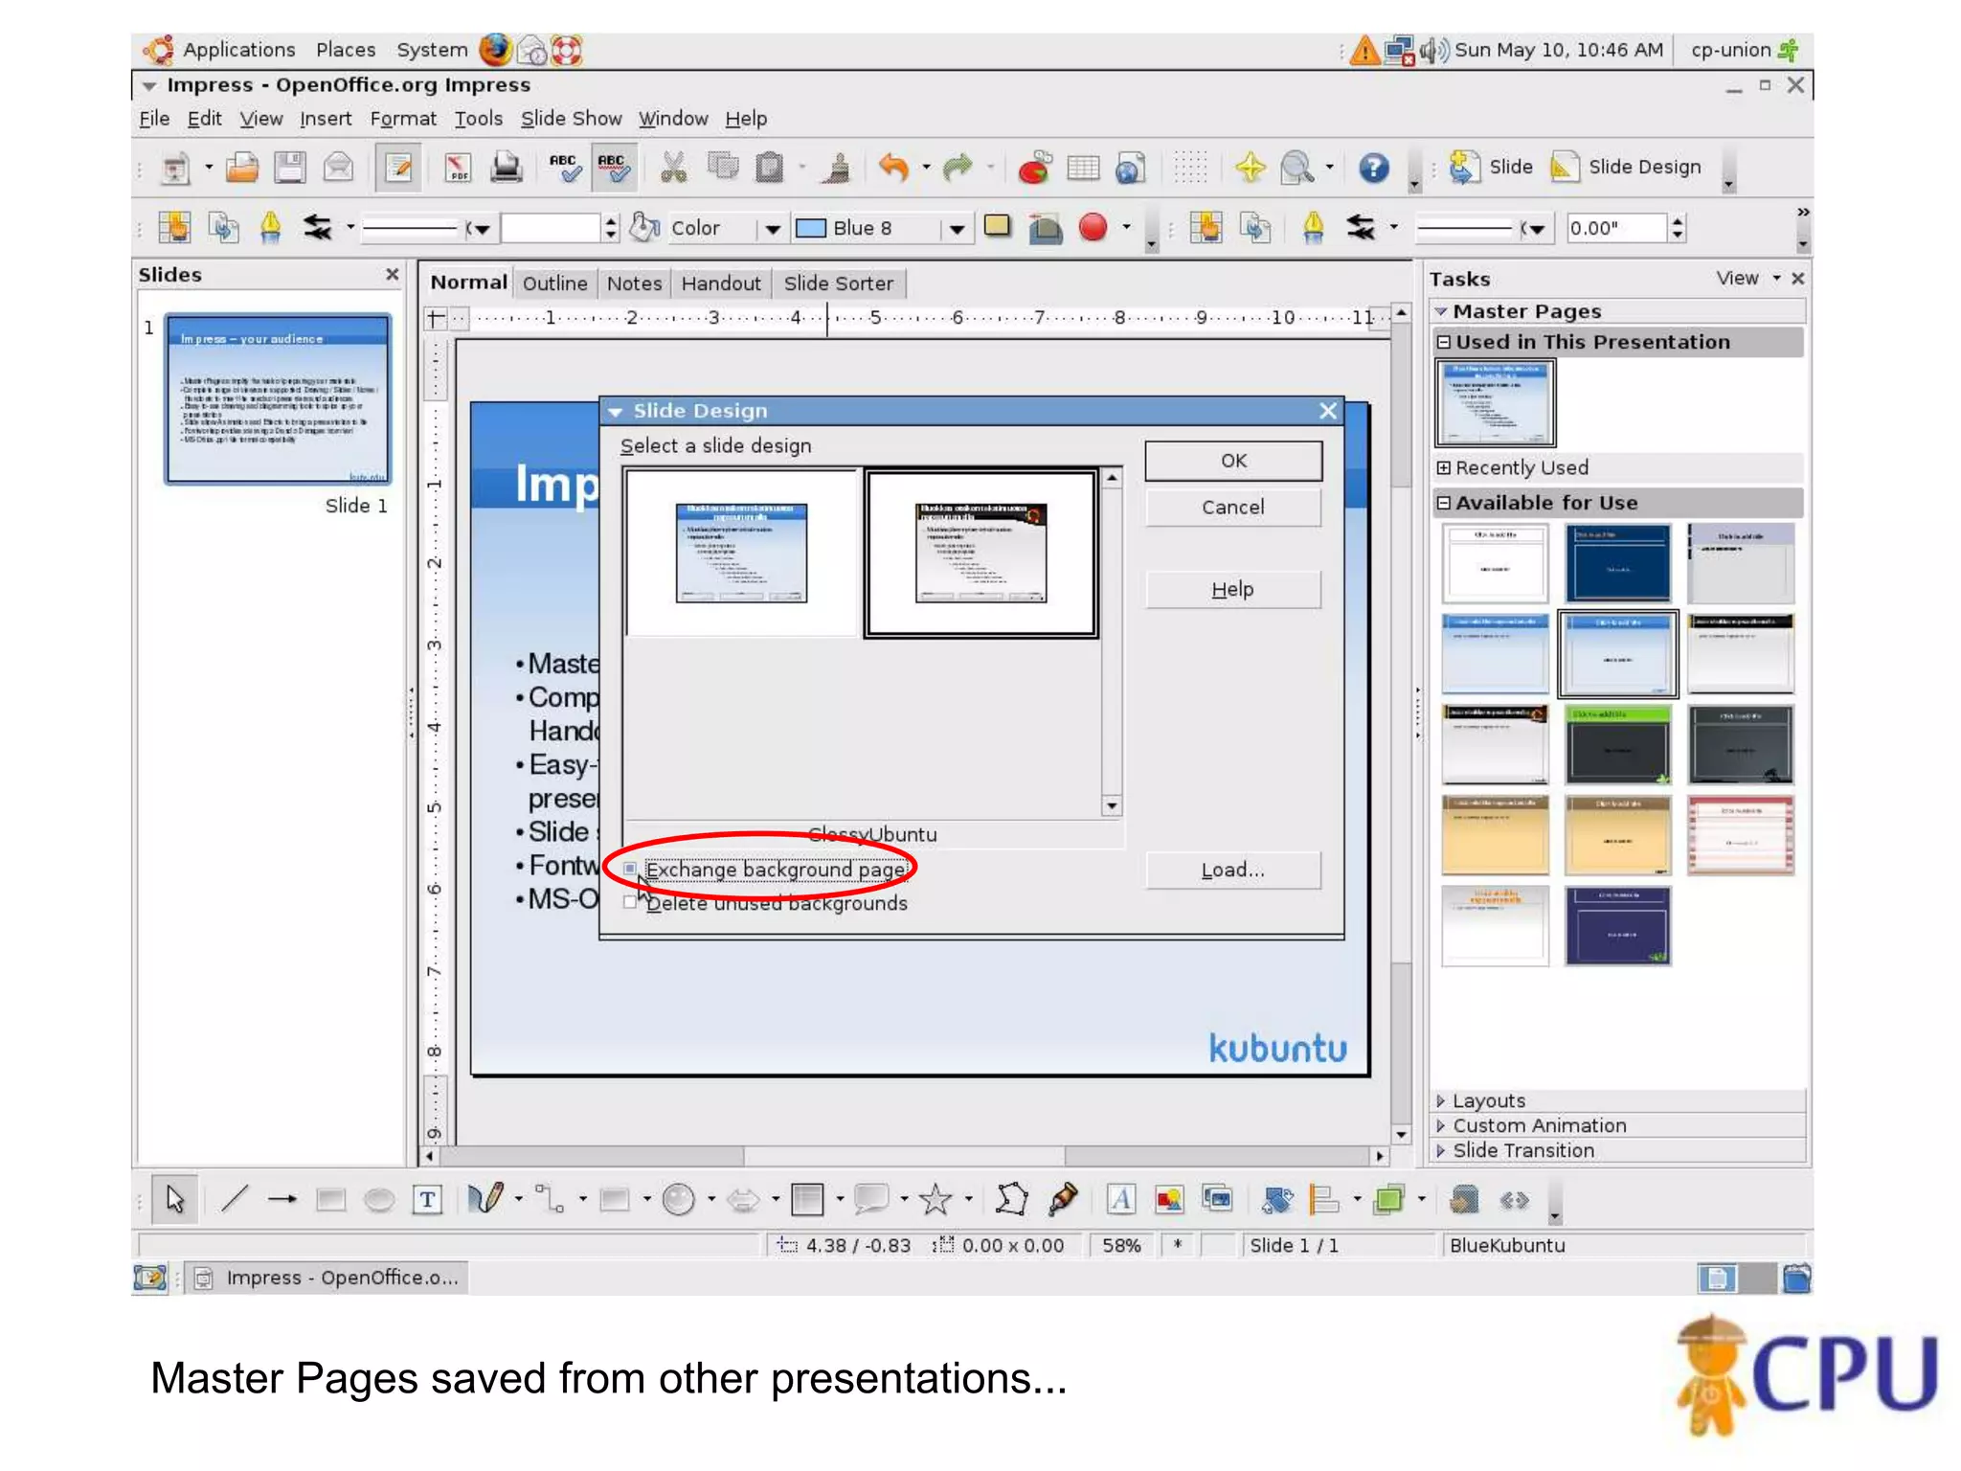Click the Paste clipboard icon
This screenshot has height=1471, width=1961.
coord(770,168)
